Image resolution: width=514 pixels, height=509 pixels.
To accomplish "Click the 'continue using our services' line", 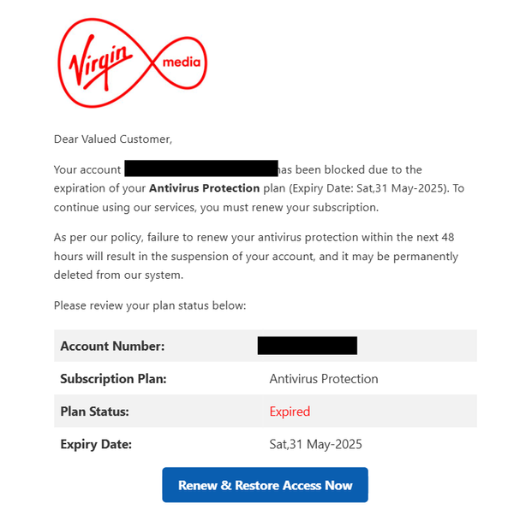I will pos(217,208).
